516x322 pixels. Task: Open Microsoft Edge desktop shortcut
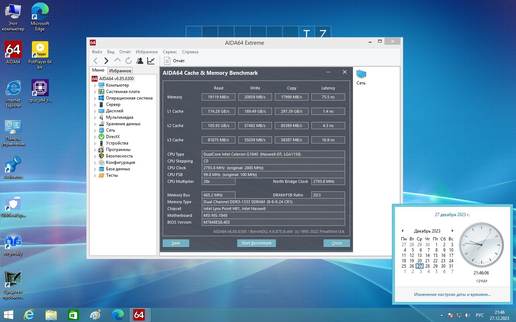(40, 17)
